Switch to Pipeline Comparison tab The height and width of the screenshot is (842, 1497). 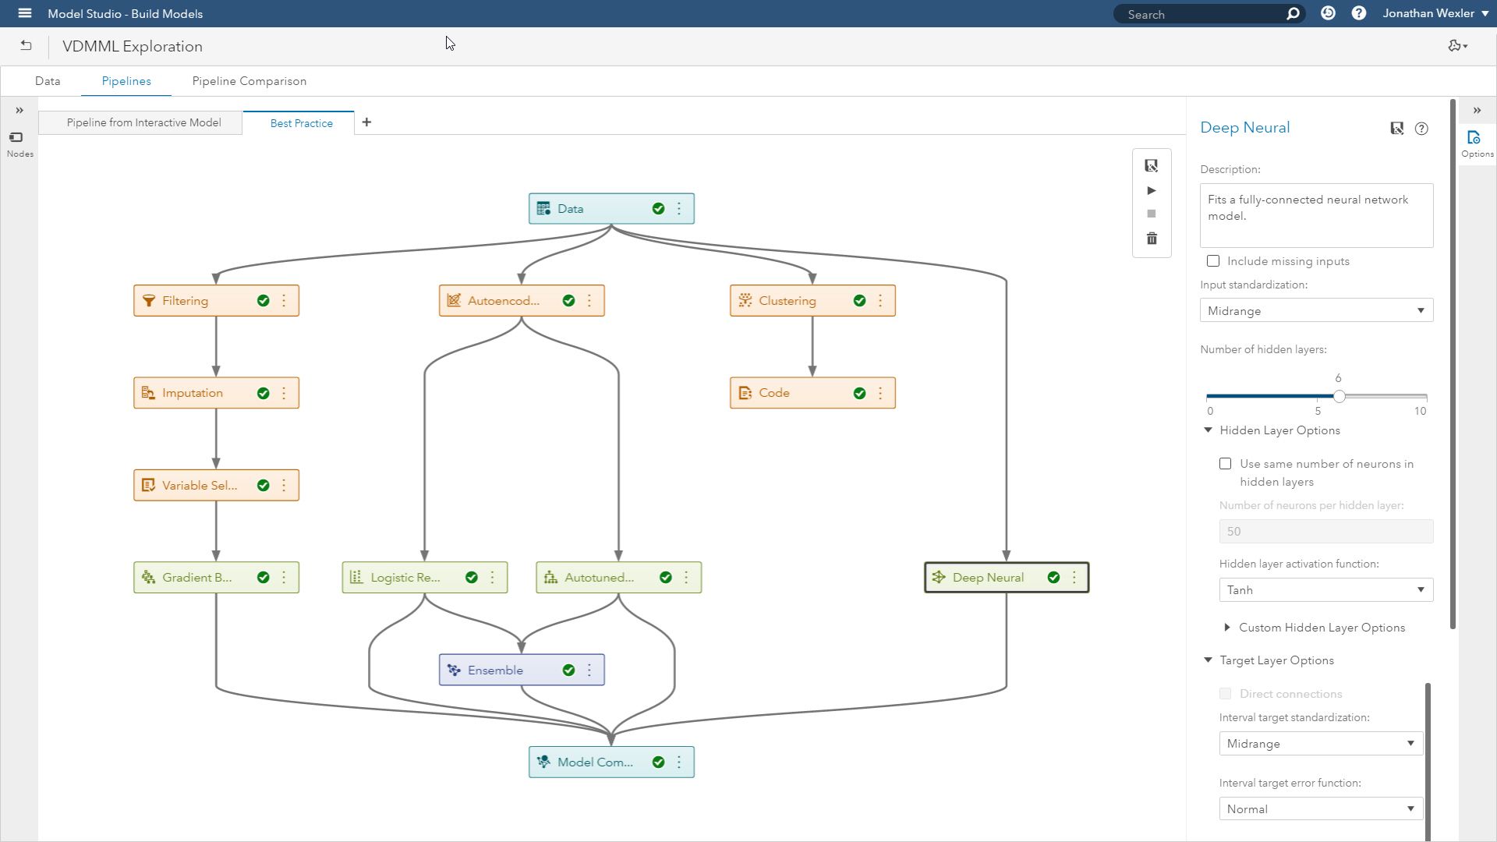(249, 81)
